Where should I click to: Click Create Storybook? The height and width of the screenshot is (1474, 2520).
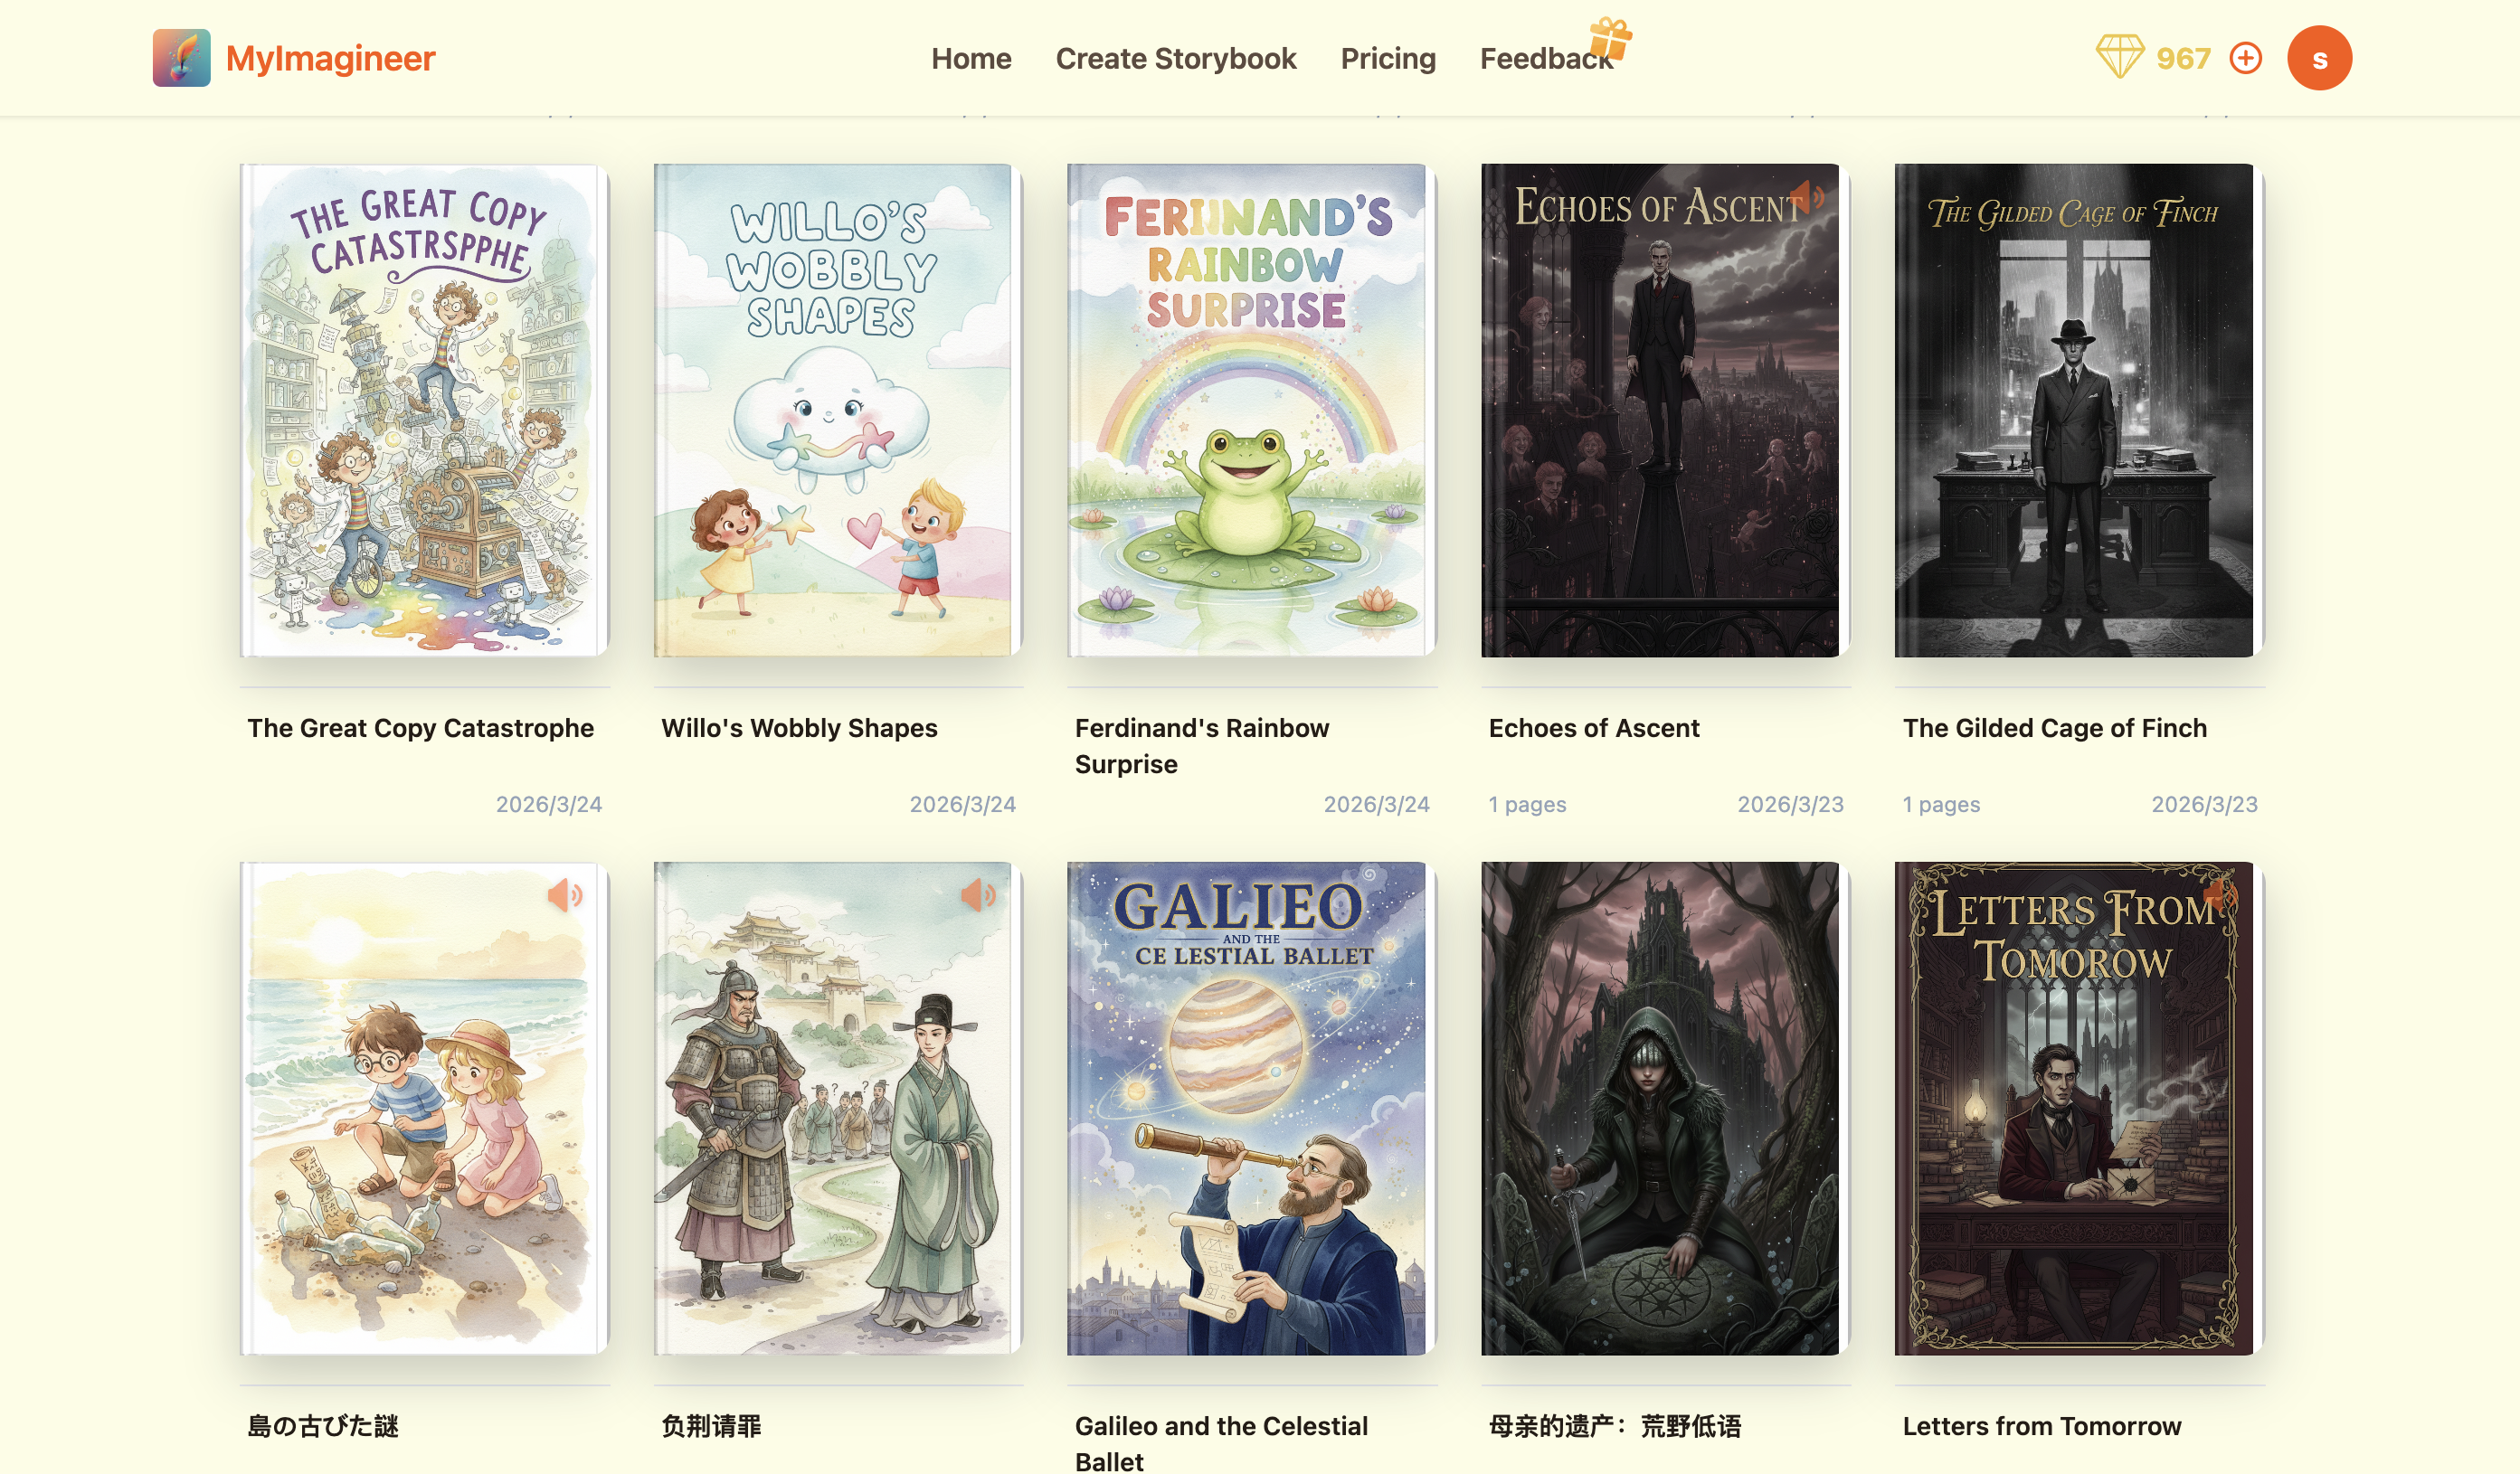(x=1176, y=58)
